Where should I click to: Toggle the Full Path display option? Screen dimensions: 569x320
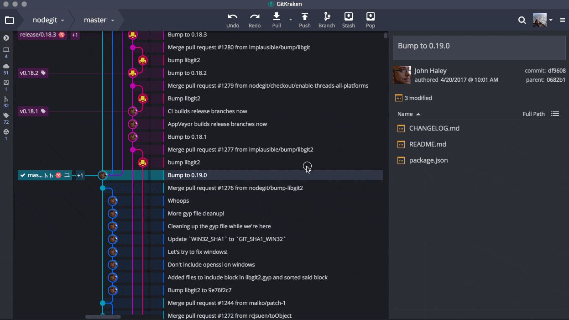pyautogui.click(x=534, y=114)
